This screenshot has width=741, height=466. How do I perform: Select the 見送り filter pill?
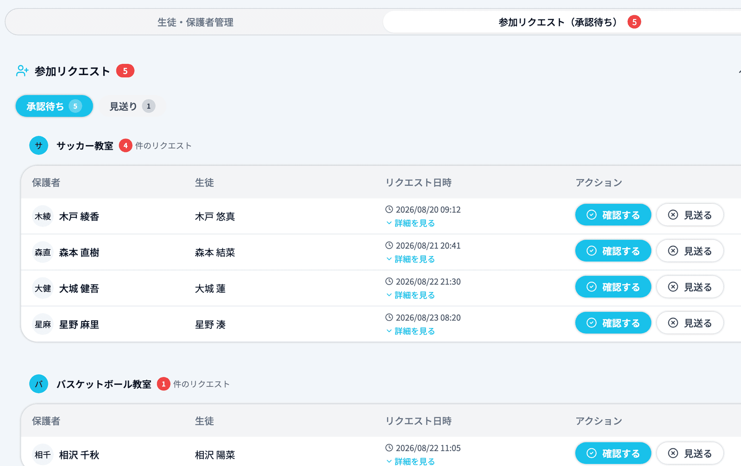132,106
